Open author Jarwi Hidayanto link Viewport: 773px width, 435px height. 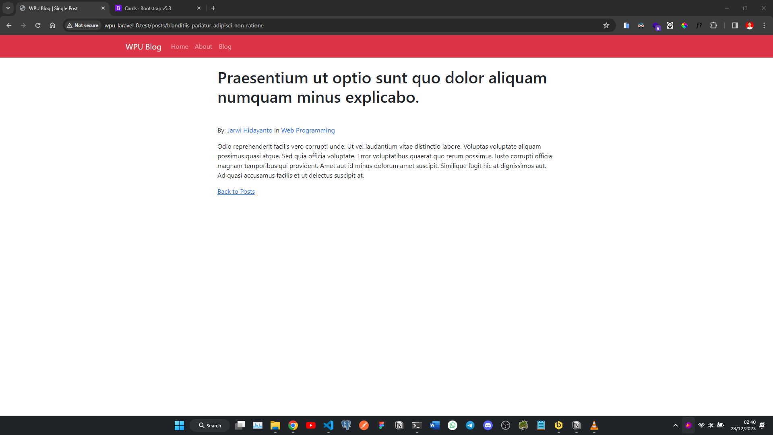pos(250,130)
